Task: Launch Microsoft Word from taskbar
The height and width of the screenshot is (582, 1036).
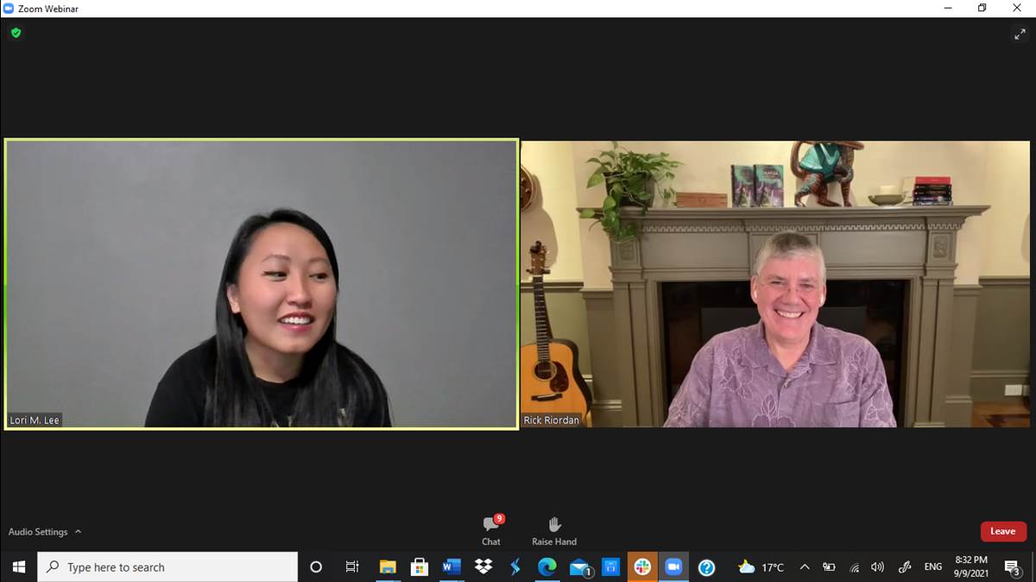Action: coord(451,567)
